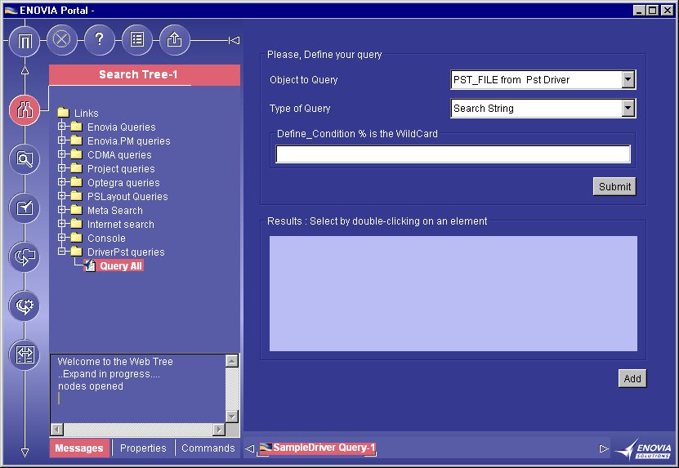This screenshot has height=468, width=679.
Task: Click the list document toolbar icon
Action: 137,40
